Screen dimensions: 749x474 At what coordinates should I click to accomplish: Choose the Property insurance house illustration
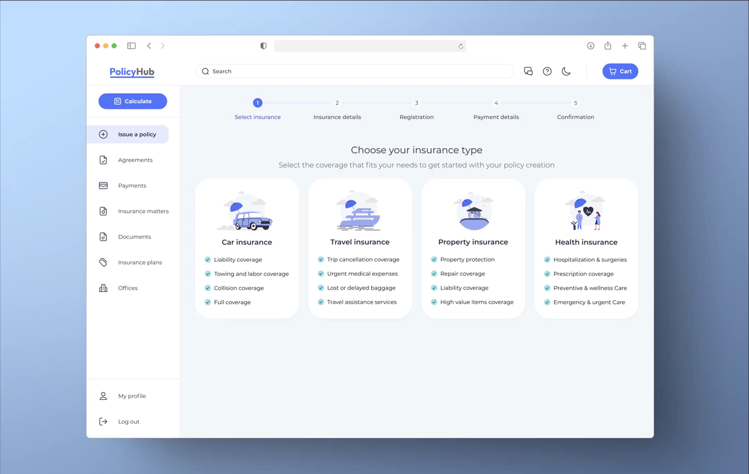coord(474,211)
